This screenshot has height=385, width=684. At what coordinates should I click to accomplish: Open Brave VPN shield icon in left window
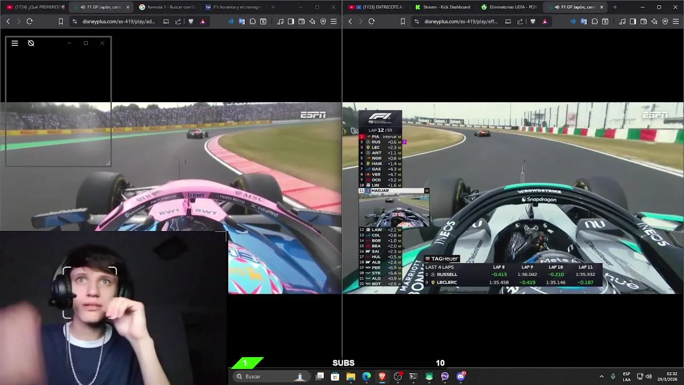click(x=323, y=21)
